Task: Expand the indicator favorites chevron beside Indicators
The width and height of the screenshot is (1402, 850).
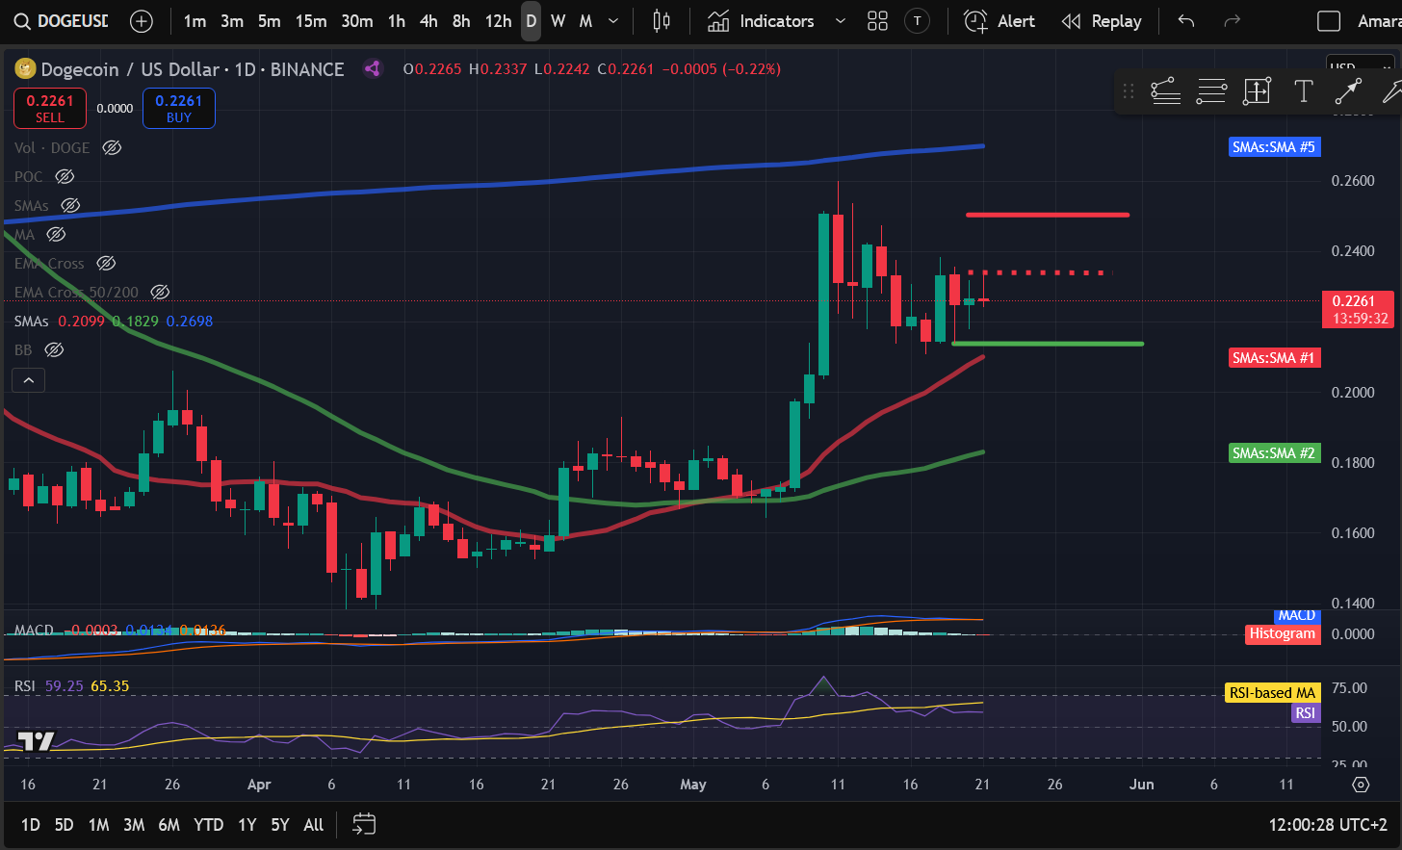Action: pyautogui.click(x=840, y=21)
